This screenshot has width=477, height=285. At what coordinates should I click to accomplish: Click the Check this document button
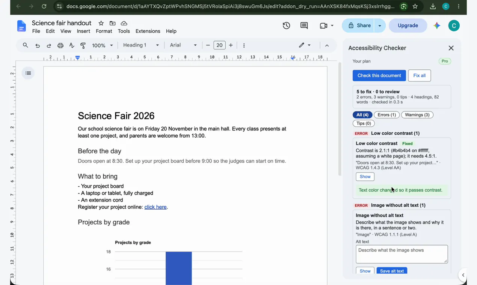[x=379, y=75]
